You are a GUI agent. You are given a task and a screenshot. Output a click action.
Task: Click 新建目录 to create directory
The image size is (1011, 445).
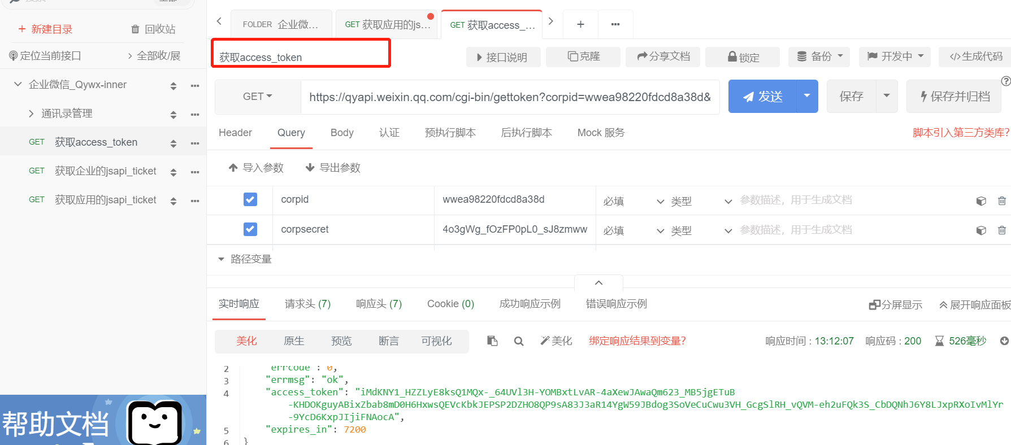click(45, 29)
